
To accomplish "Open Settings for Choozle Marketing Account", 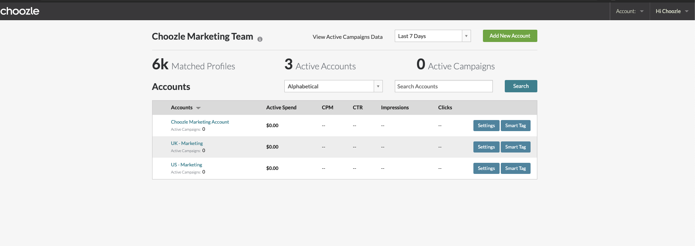I will [486, 126].
